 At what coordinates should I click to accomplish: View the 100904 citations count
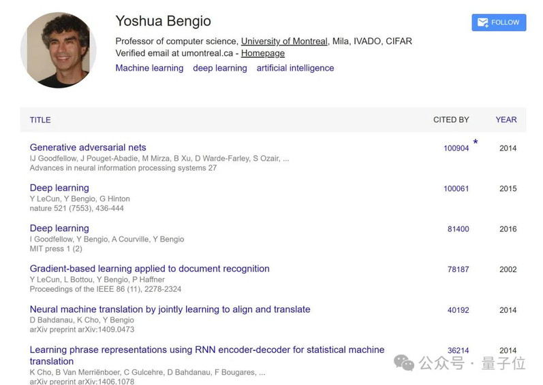tap(456, 148)
